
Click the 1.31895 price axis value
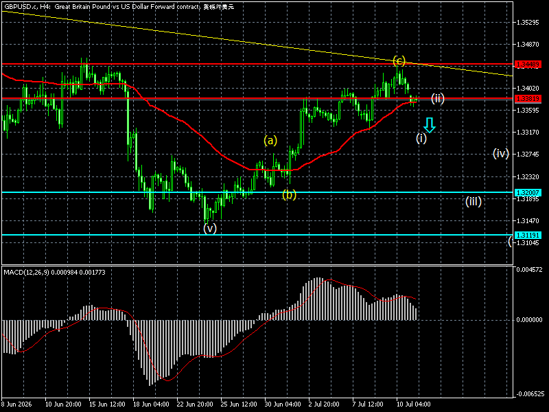[528, 199]
